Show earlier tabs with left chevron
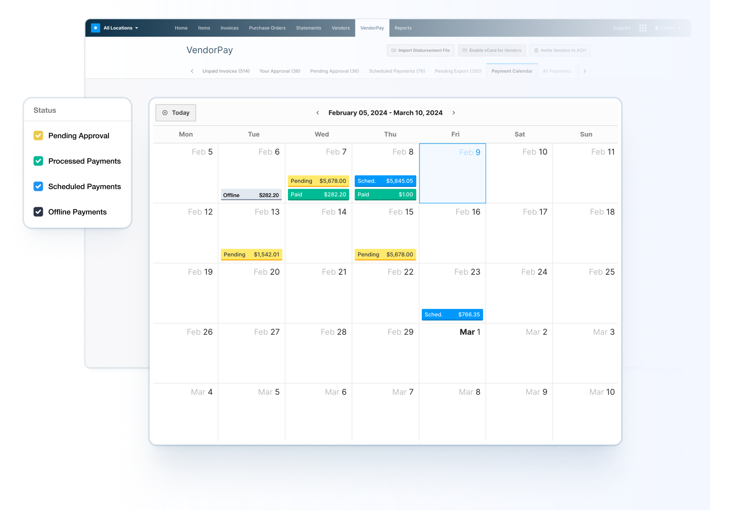This screenshot has height=511, width=739. coord(192,71)
